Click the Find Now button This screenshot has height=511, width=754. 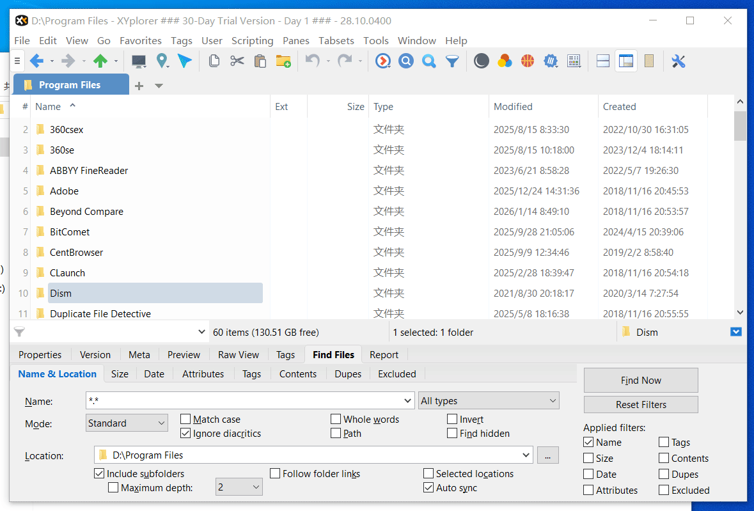(x=641, y=381)
